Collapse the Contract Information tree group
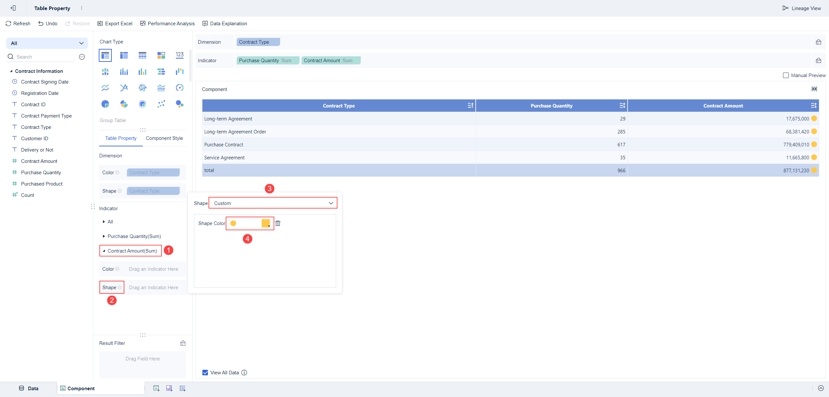829x397 pixels. (x=11, y=71)
